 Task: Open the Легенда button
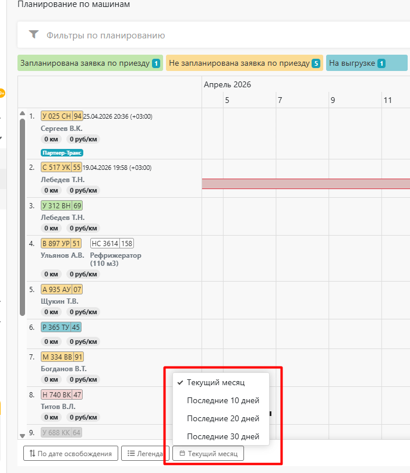[145, 453]
